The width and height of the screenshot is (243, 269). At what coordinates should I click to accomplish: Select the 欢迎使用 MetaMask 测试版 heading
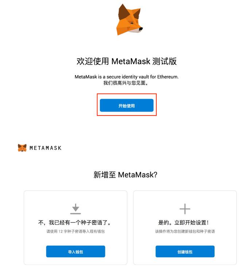pyautogui.click(x=126, y=61)
